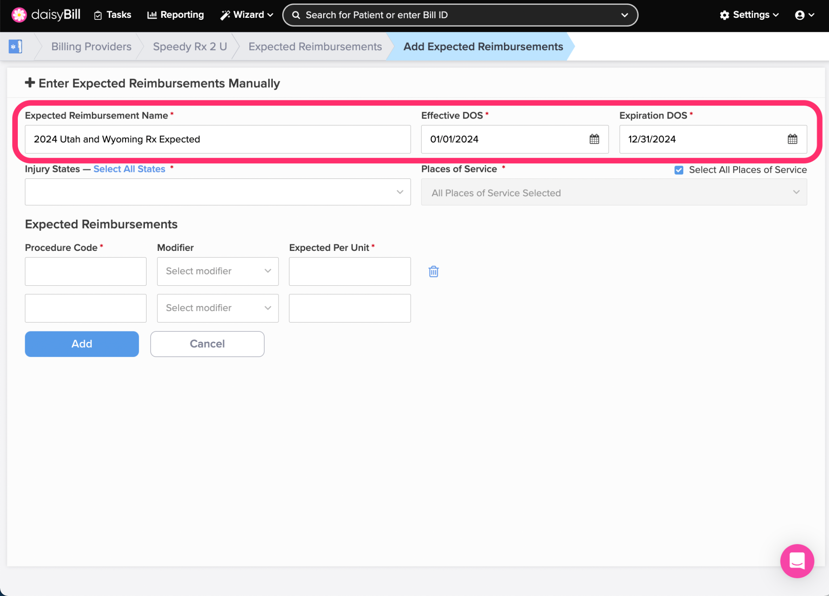Open the Effective DOS calendar picker

coord(594,139)
